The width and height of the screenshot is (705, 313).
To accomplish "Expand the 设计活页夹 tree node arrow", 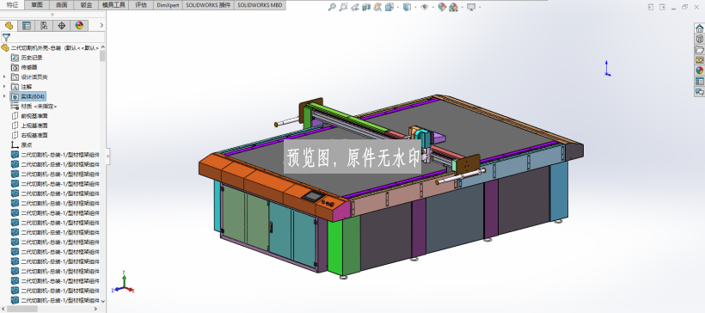I will click(4, 77).
